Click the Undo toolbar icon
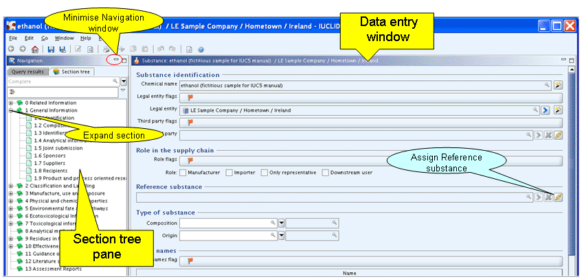 (x=161, y=49)
